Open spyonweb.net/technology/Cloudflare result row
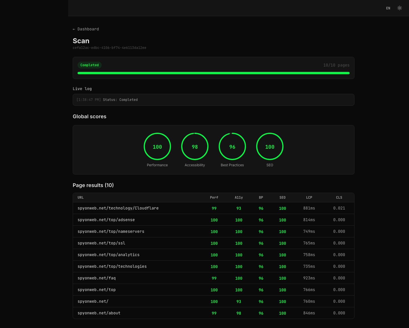The height and width of the screenshot is (328, 409). pyautogui.click(x=118, y=208)
